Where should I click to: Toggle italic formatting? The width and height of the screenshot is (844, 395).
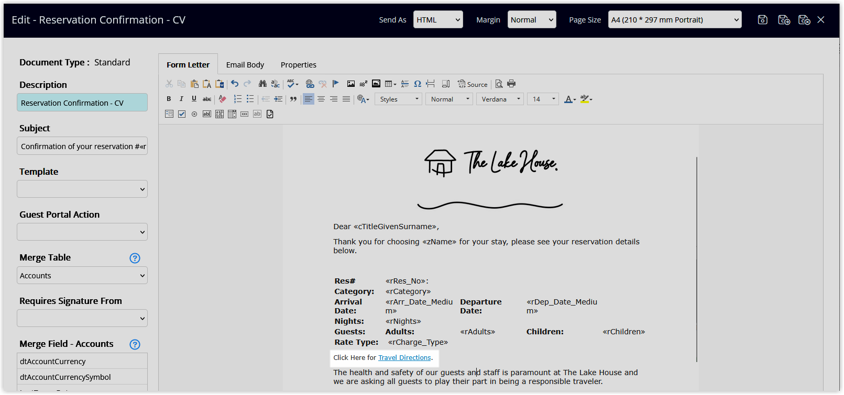(181, 99)
